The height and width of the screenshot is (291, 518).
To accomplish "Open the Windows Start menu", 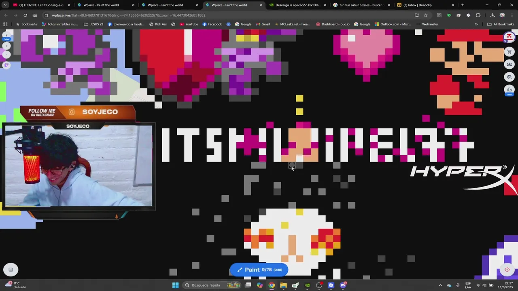I will pyautogui.click(x=175, y=285).
